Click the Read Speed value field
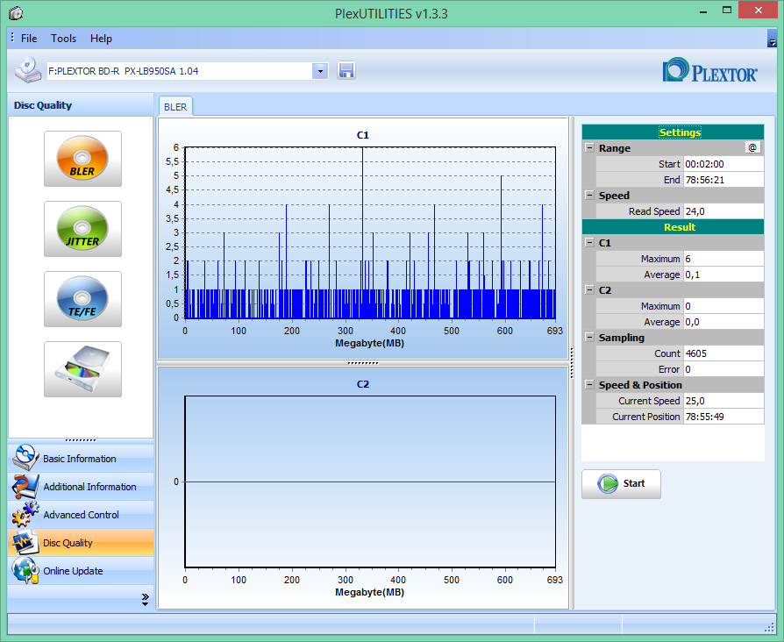This screenshot has height=642, width=784. point(723,211)
